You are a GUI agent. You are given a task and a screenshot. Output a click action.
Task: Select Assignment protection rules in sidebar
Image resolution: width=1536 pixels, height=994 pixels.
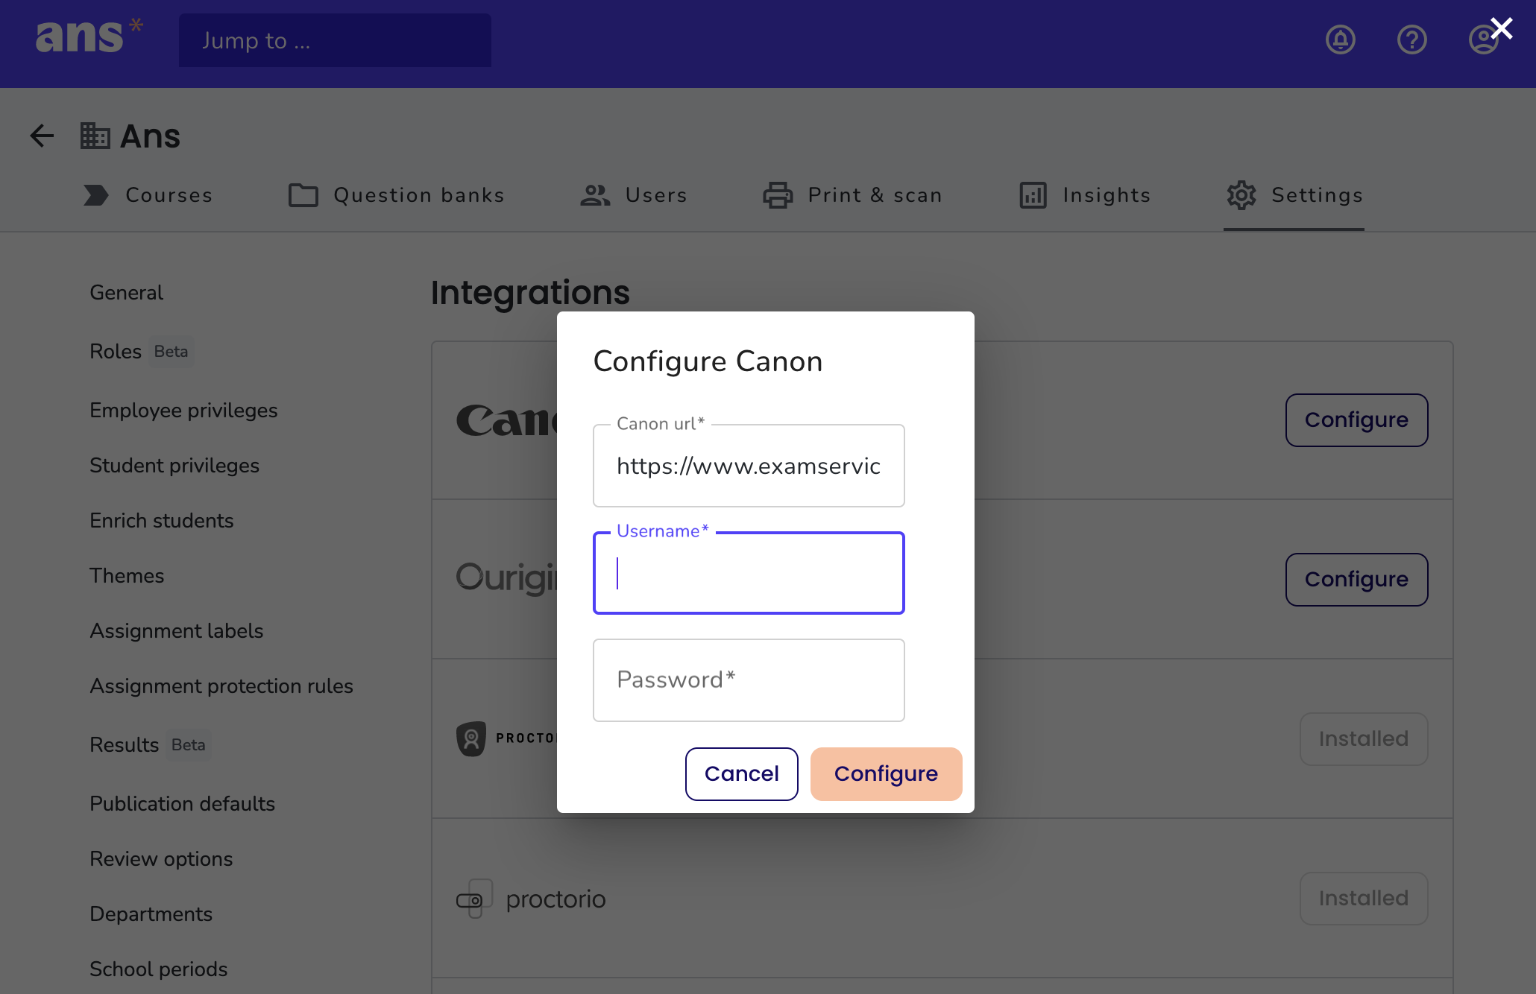coord(221,686)
